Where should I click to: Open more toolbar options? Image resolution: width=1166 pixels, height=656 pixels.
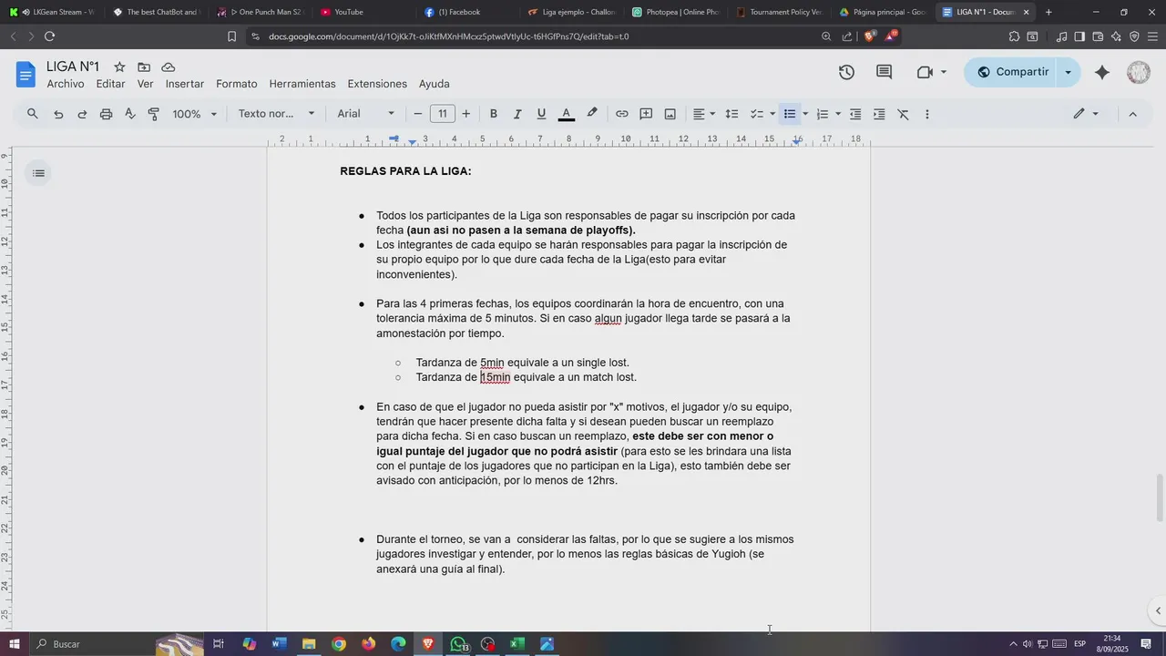pos(927,114)
